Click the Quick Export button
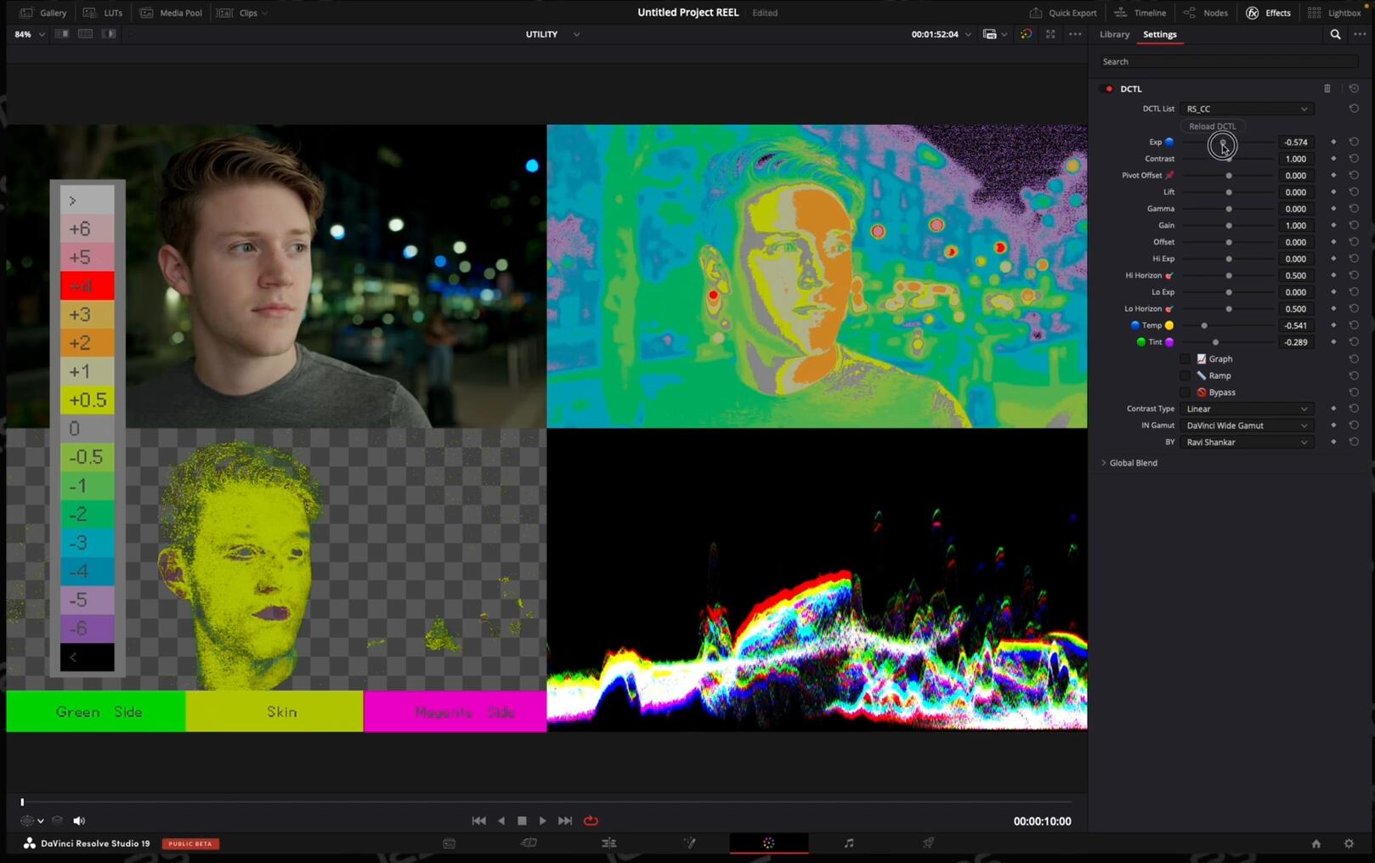 (x=1063, y=13)
